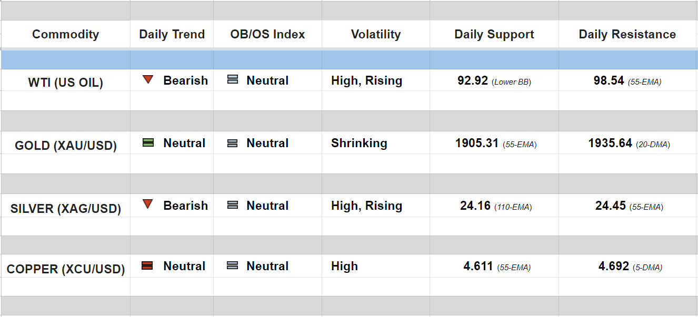698x317 pixels.
Task: Click the WTI (US OIL) cell
Action: click(65, 83)
